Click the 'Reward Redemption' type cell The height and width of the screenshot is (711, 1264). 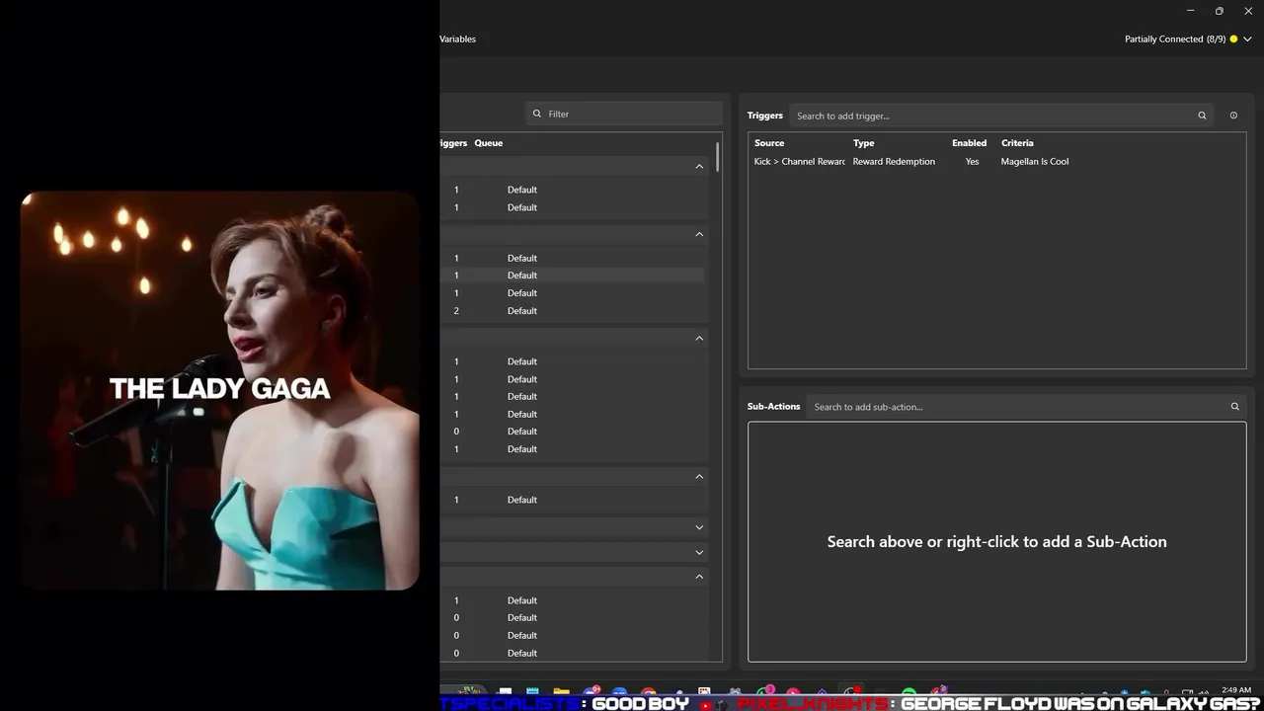894,162
